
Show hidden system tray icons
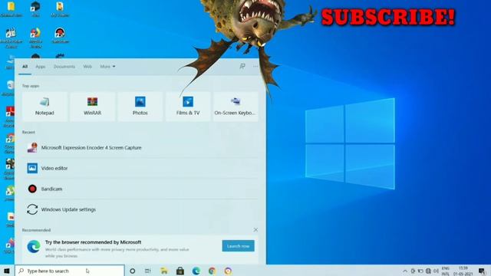tap(405, 271)
